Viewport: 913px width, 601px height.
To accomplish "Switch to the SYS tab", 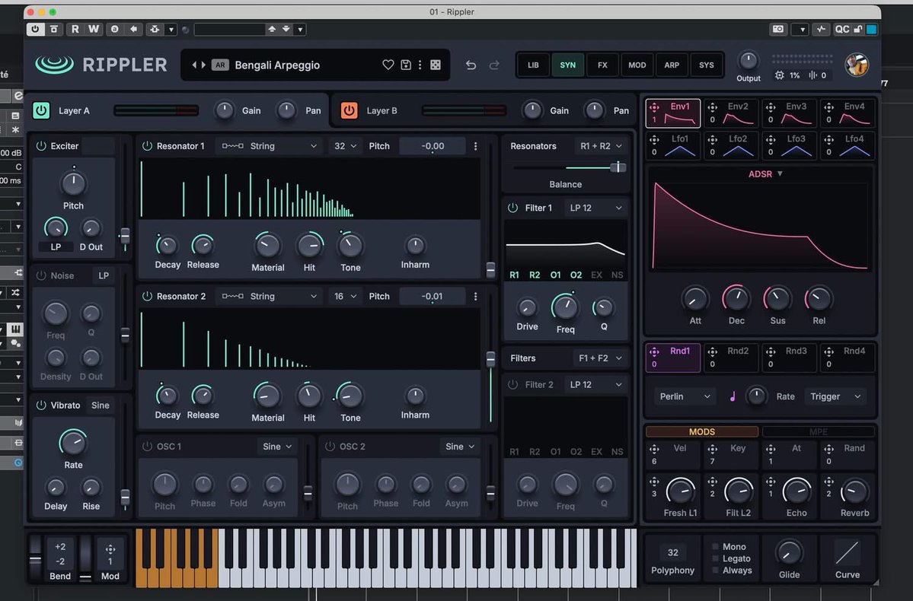I will pyautogui.click(x=707, y=65).
